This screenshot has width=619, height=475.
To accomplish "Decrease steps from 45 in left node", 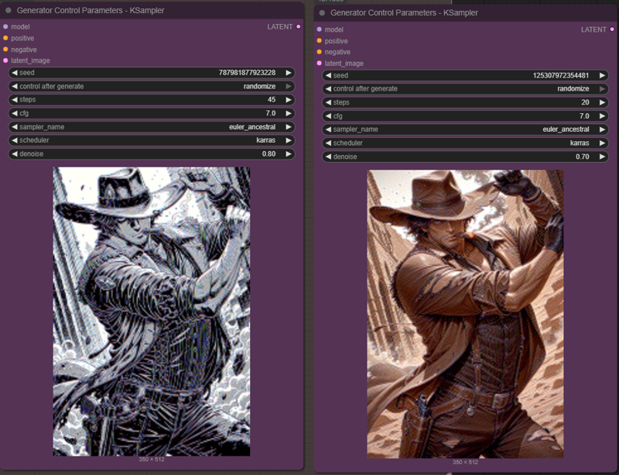I will pyautogui.click(x=15, y=100).
